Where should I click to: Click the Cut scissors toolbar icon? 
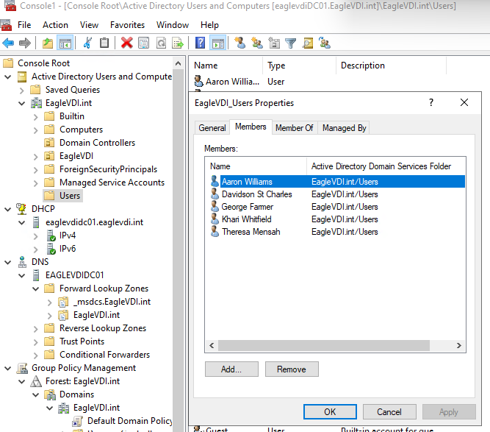click(87, 43)
